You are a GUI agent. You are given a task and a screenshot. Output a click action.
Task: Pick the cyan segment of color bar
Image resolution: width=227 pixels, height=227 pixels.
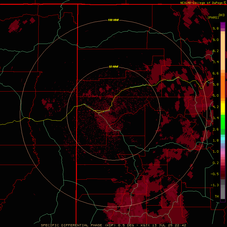[223, 138]
